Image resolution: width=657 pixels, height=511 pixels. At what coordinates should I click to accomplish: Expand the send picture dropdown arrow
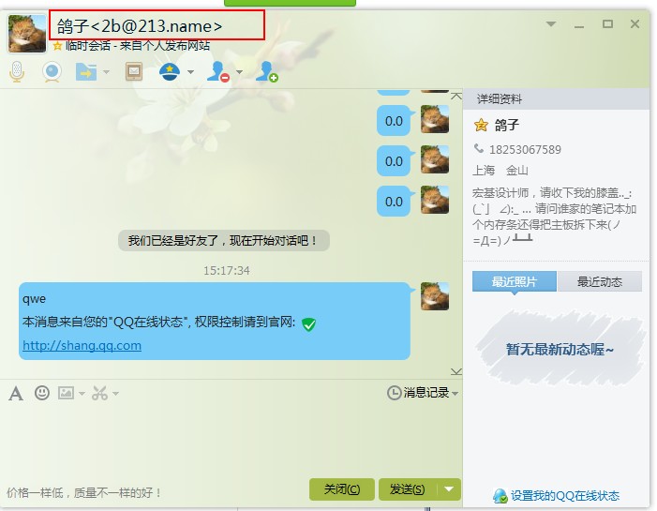[x=82, y=393]
